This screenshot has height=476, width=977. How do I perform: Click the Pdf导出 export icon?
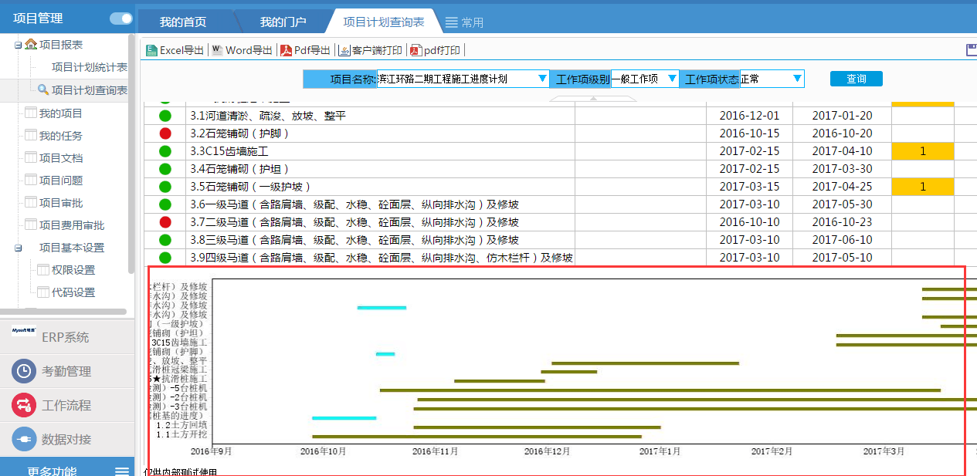point(286,50)
